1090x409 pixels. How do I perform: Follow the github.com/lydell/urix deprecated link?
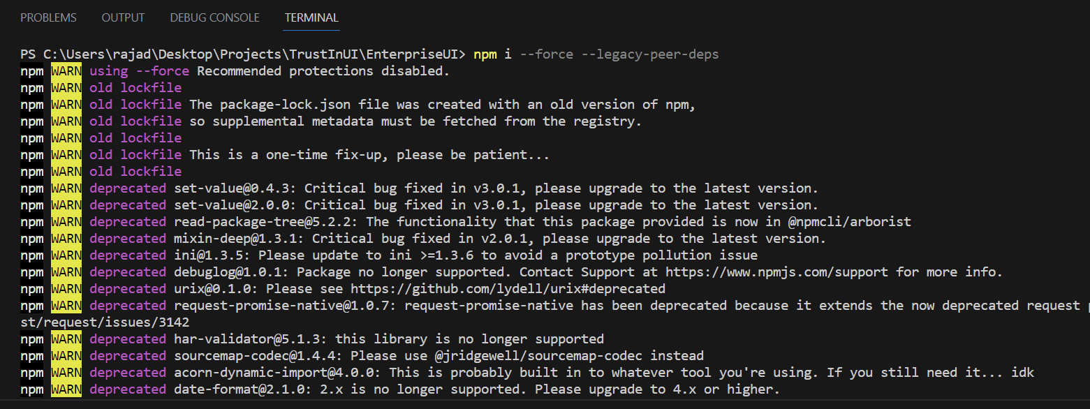coord(508,289)
